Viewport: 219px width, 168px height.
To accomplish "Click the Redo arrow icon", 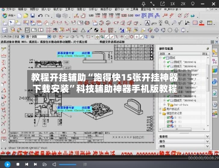I will (47, 16).
